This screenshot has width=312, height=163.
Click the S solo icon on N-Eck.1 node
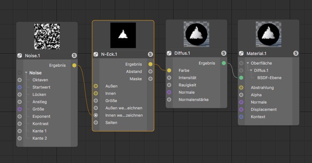151,54
